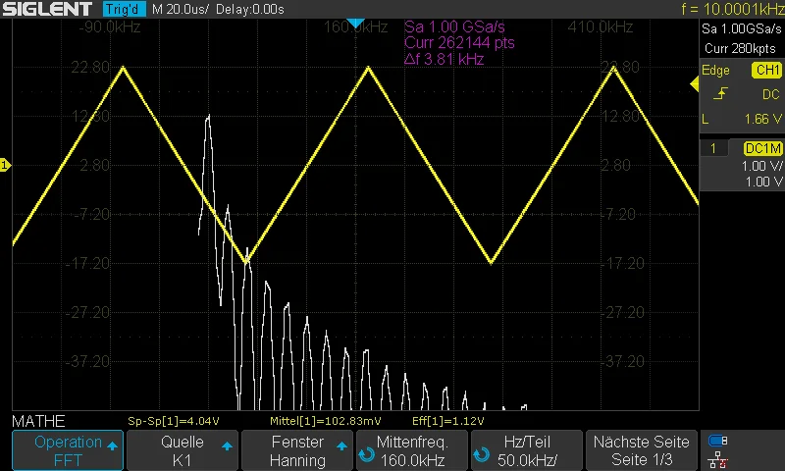
Task: Click the 410.0kHz frequency axis label
Action: [601, 27]
